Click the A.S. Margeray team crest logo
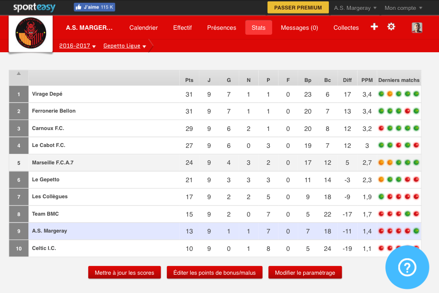439x293 pixels. [31, 34]
